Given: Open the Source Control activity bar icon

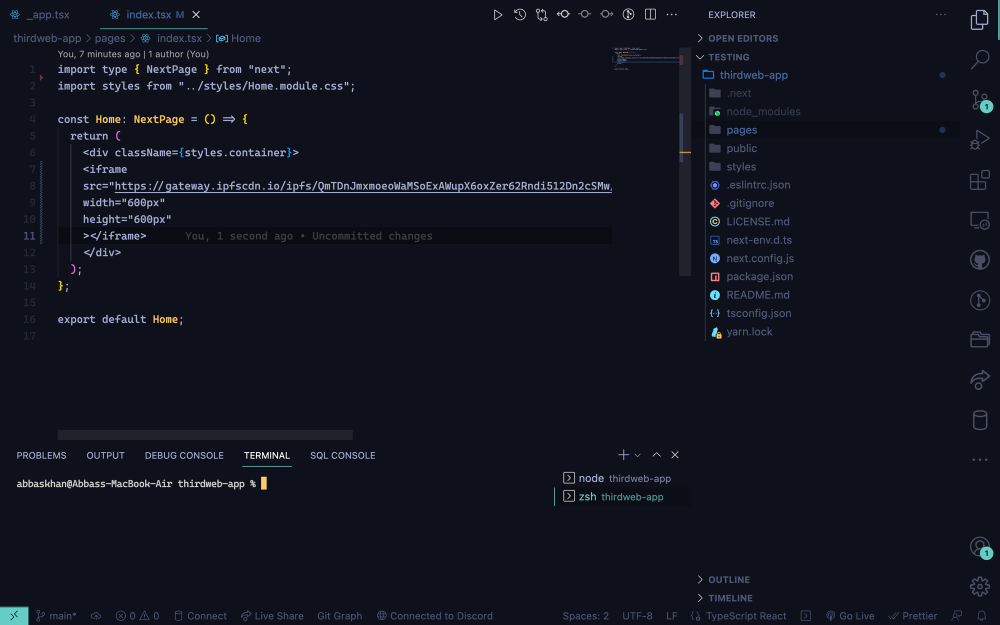Looking at the screenshot, I should click(x=979, y=100).
